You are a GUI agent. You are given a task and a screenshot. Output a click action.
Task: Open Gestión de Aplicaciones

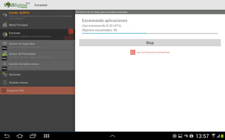tap(37, 66)
